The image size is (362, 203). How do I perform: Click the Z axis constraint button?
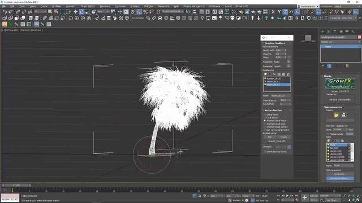coord(285,12)
